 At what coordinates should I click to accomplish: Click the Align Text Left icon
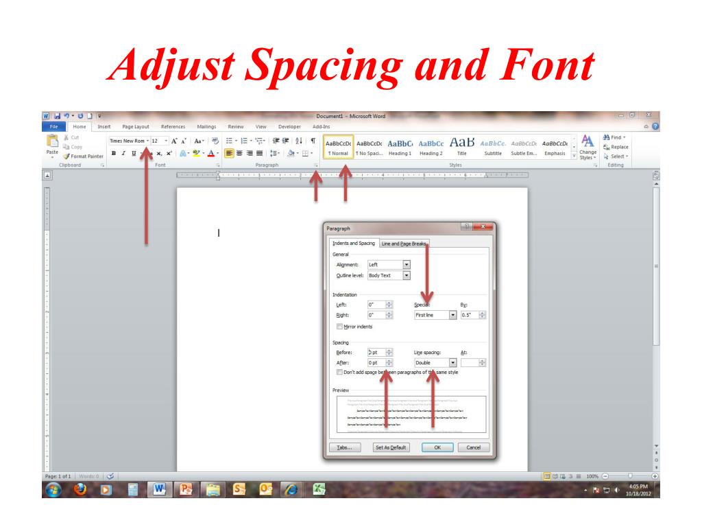point(229,153)
